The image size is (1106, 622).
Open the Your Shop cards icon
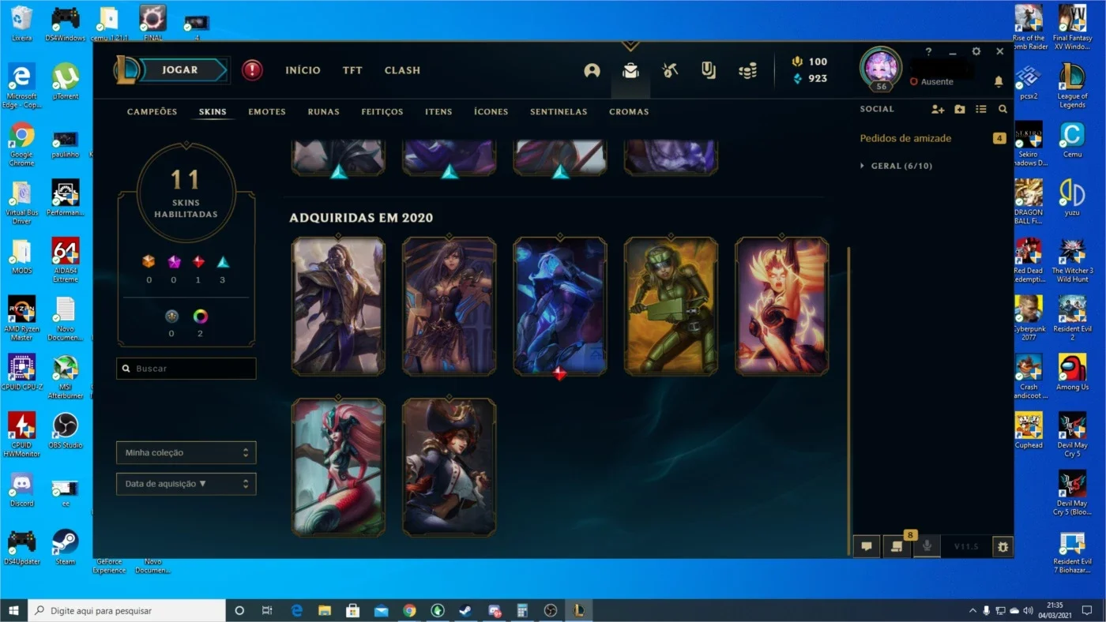tap(709, 70)
